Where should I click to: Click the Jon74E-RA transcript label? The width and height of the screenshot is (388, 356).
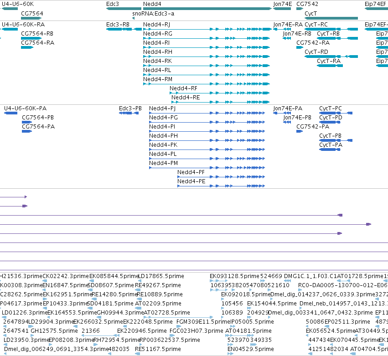click(x=288, y=25)
